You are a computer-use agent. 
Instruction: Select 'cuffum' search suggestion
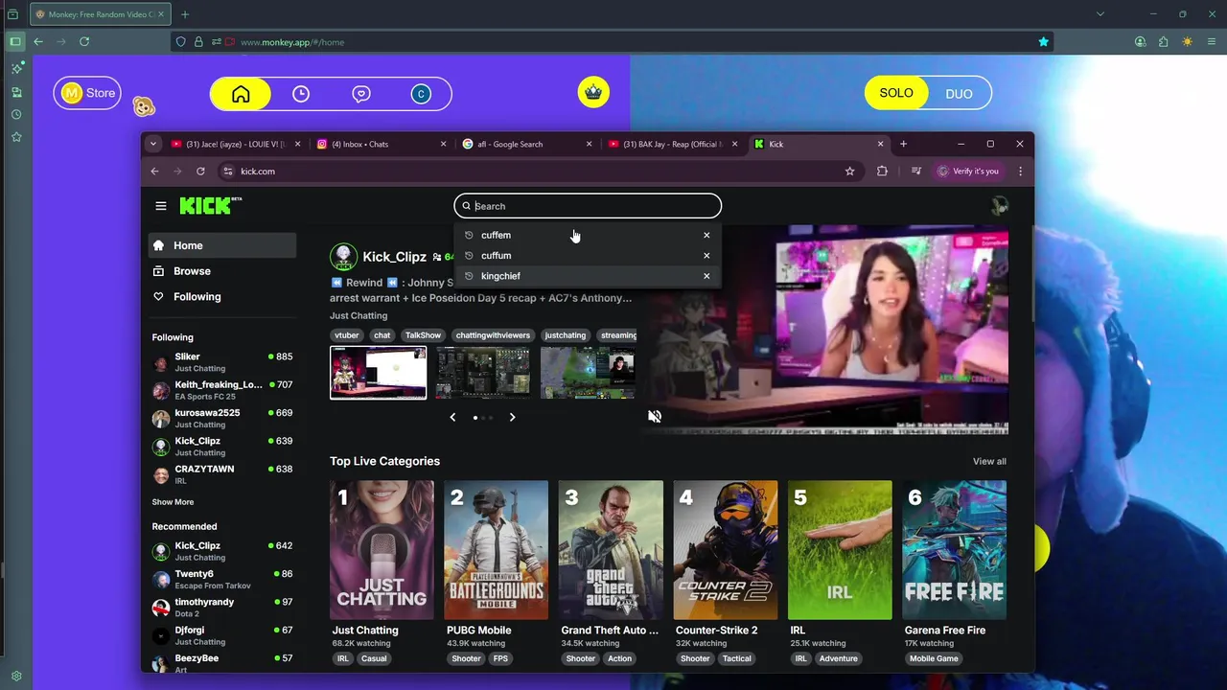[x=587, y=256]
